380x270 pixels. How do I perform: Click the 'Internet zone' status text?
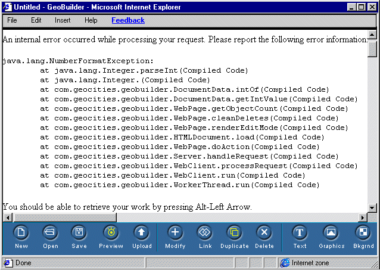[x=310, y=263]
